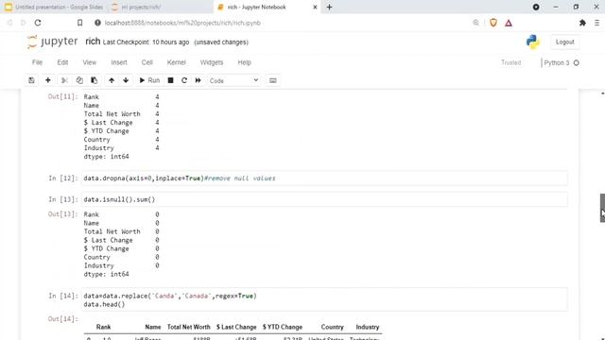The height and width of the screenshot is (340, 605).
Task: Cut selected cells with scissors icon
Action: [64, 80]
